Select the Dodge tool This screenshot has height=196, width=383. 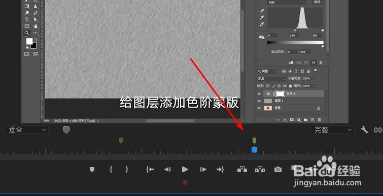pos(27,13)
